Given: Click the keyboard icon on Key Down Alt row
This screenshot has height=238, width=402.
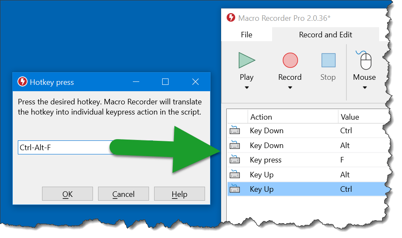Looking at the screenshot, I should pyautogui.click(x=235, y=145).
